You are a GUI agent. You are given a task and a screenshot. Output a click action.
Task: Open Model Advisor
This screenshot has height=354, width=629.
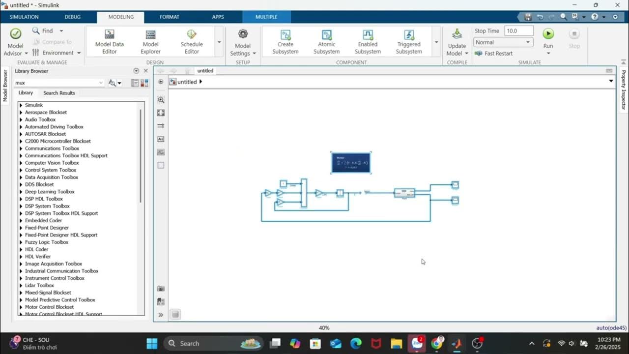[15, 42]
